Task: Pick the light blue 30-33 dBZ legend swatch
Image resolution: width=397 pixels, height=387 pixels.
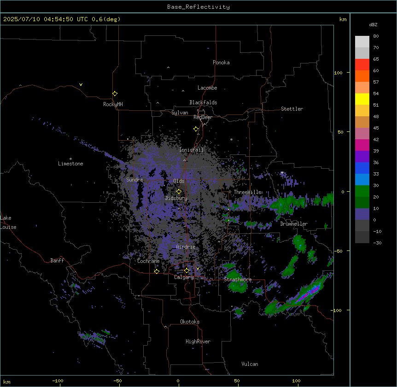Action: 362,180
